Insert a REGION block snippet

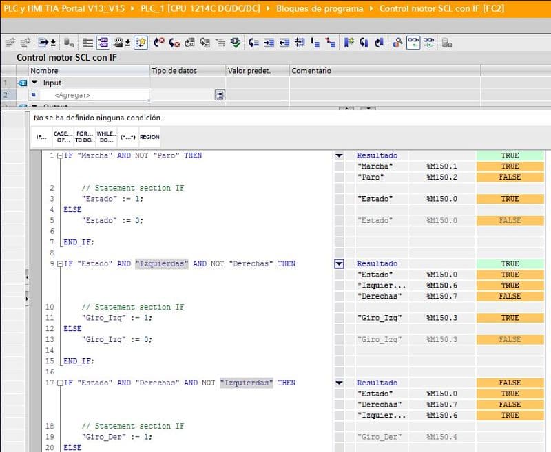tap(149, 136)
